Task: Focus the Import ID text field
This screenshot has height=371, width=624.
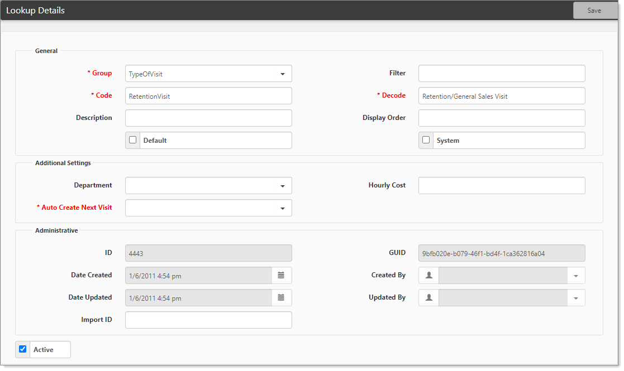Action: coord(208,320)
